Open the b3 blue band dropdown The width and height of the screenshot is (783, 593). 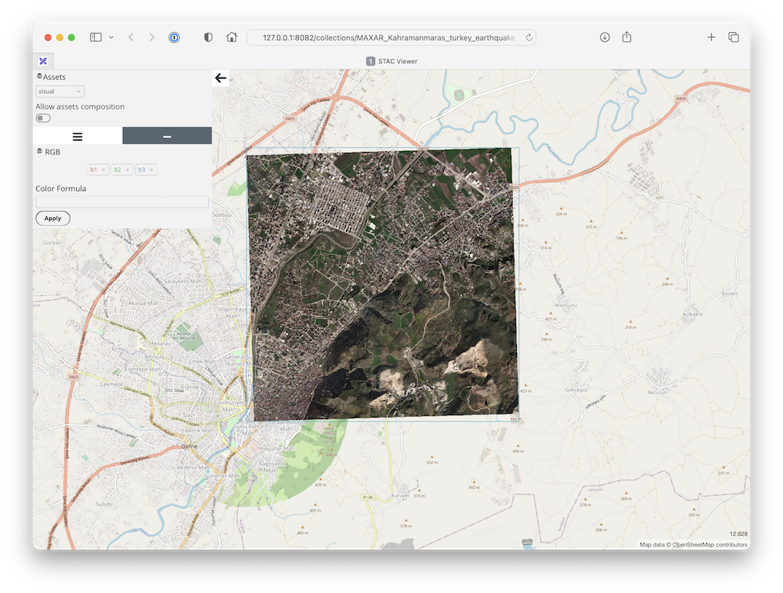pos(146,169)
